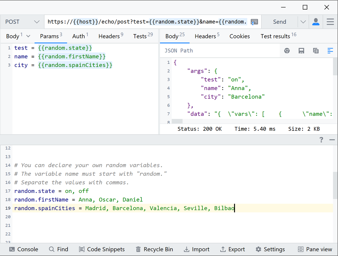
Task: Click the response value "Barcelona"
Action: 246,97
